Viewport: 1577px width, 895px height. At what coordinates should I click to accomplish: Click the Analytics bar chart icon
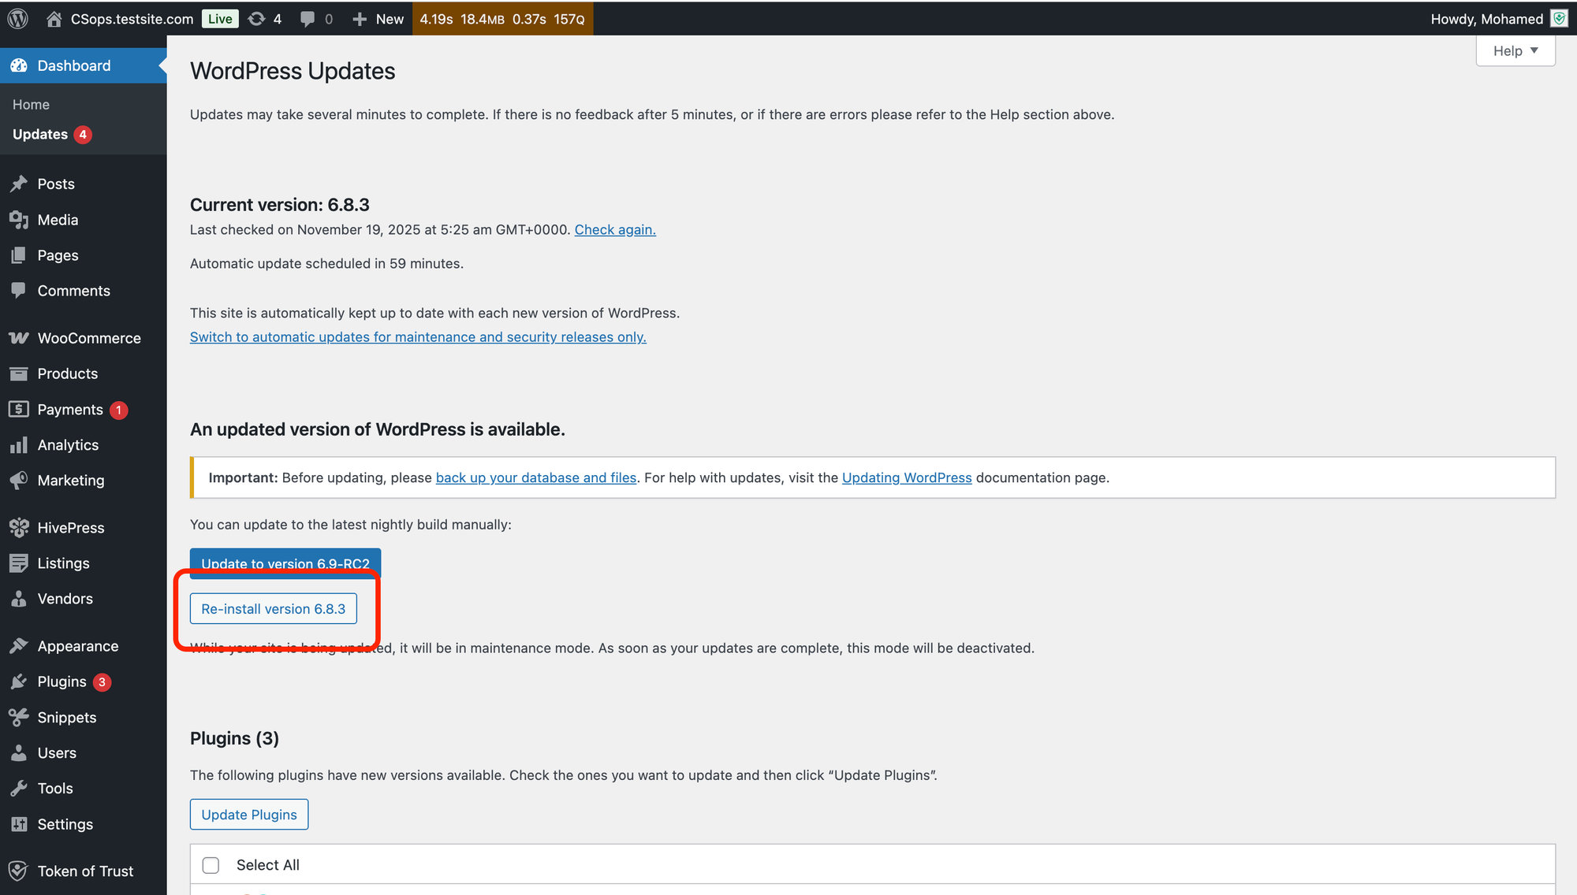[x=19, y=445]
